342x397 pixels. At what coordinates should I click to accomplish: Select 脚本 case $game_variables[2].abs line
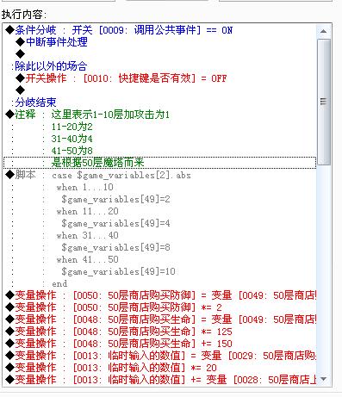tap(160, 175)
